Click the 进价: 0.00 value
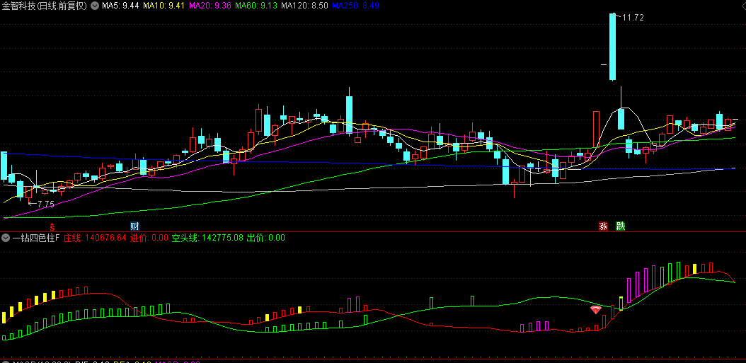Viewport: 746px width, 363px height. click(x=149, y=238)
